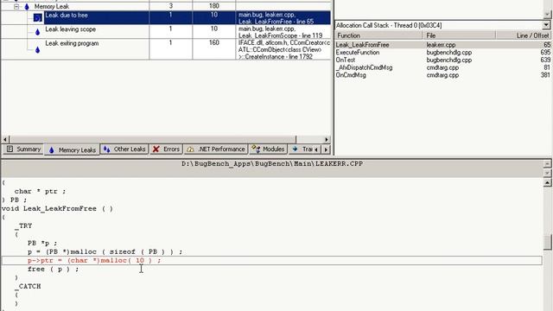
Task: Open the Modules tab
Action: (x=269, y=149)
